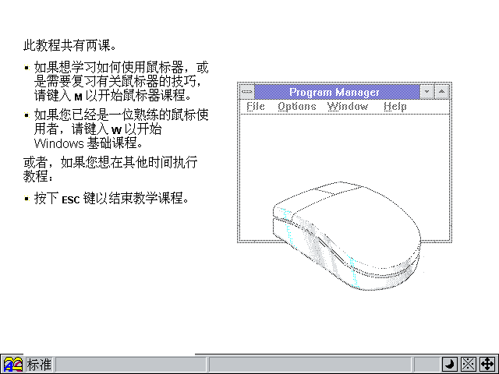Click the Program Manager maximize up-arrow

click(x=442, y=92)
